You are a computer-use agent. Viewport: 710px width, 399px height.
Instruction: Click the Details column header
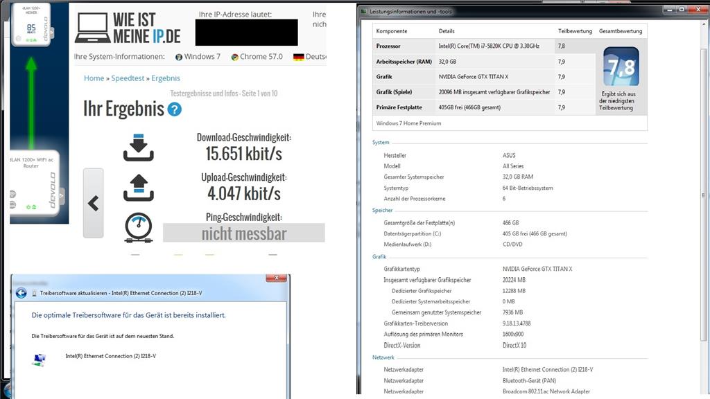pos(447,31)
